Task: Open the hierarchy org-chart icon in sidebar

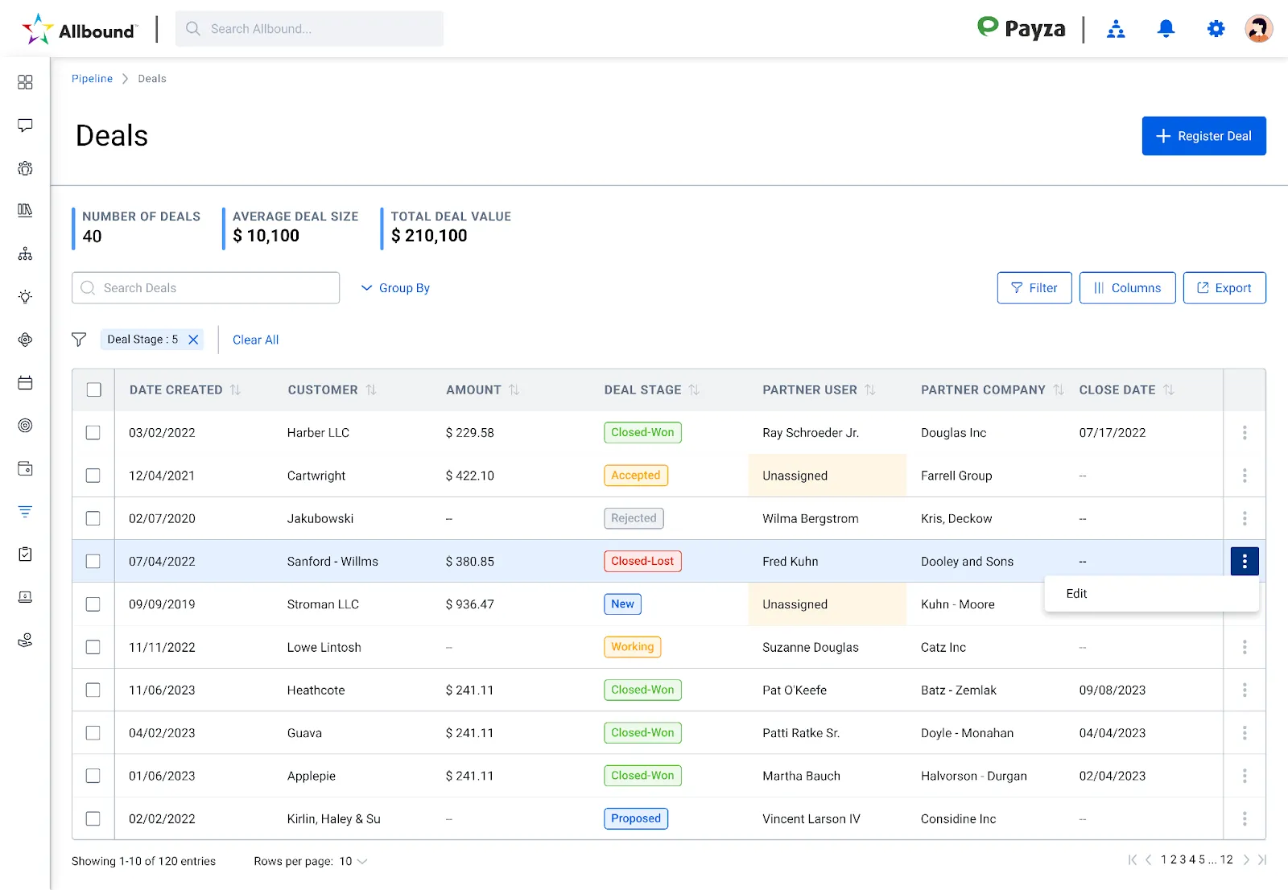Action: [25, 253]
